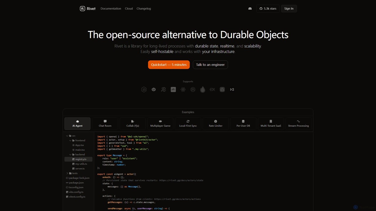The height and width of the screenshot is (211, 376).
Task: Click the Cloudflare cloud support icon
Action: coord(173,89)
